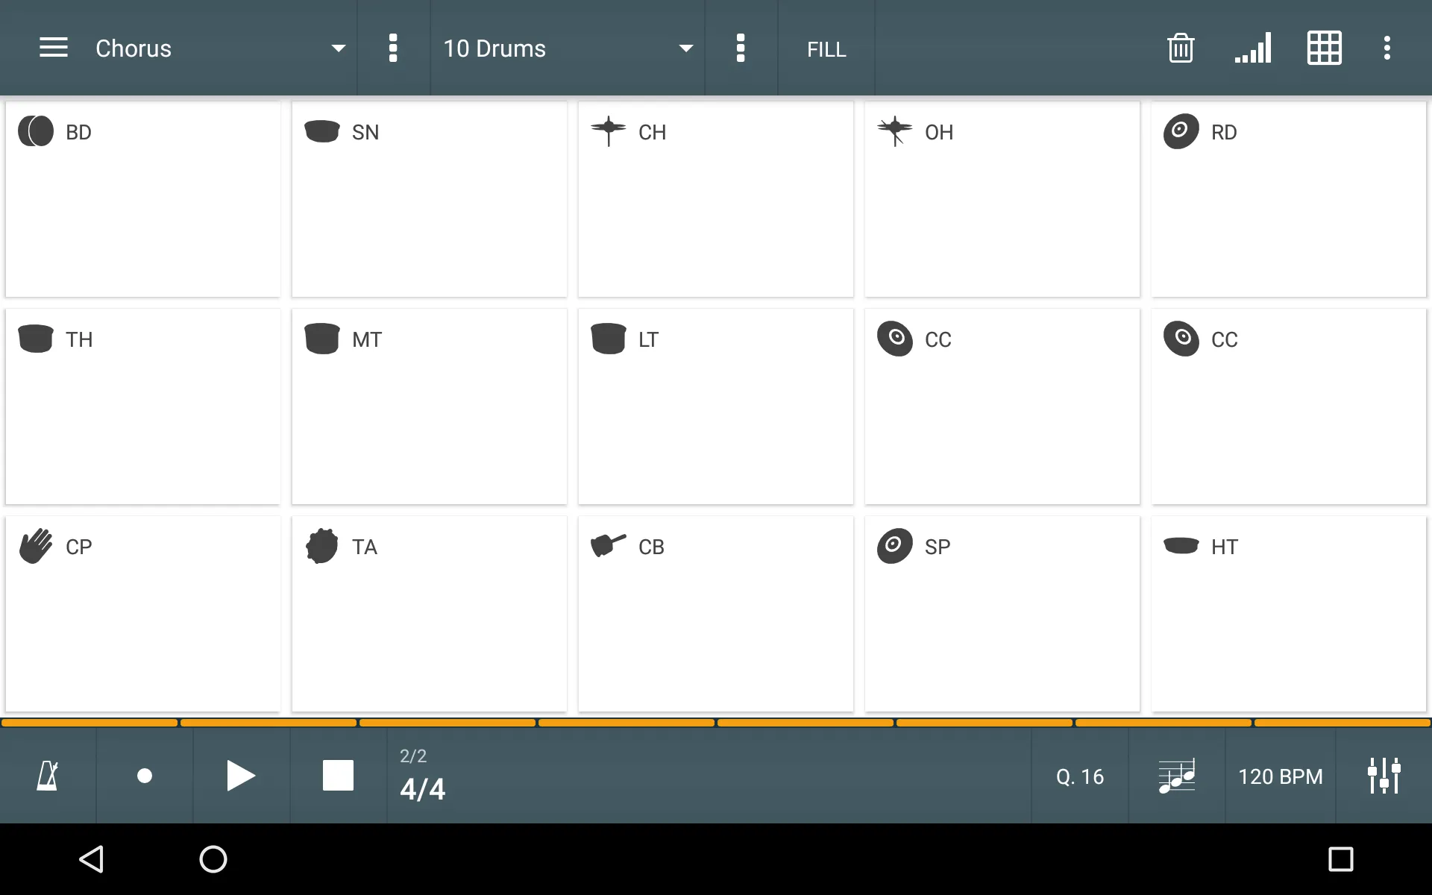Click the BD bass drum pad
1432x895 pixels.
click(143, 198)
